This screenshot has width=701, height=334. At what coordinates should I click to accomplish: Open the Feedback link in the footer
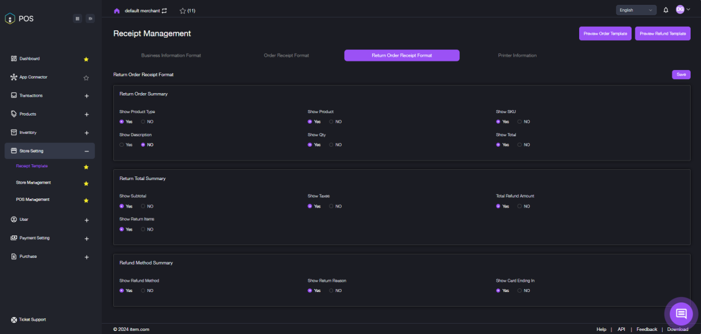[646, 329]
